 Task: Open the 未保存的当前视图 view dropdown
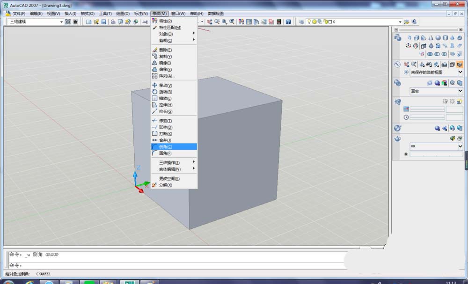coord(460,72)
